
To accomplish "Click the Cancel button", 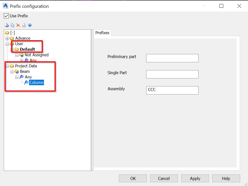I will (x=164, y=178).
